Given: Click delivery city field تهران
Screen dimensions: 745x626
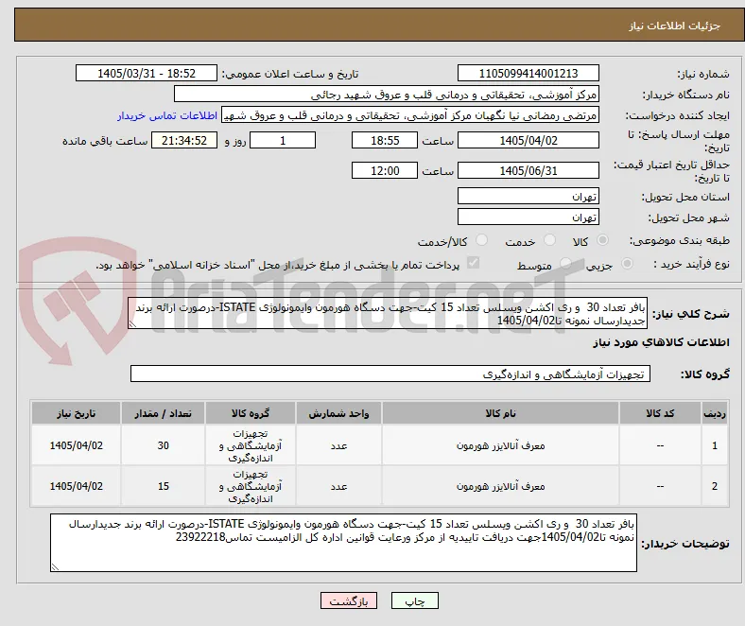Looking at the screenshot, I should pyautogui.click(x=528, y=217).
